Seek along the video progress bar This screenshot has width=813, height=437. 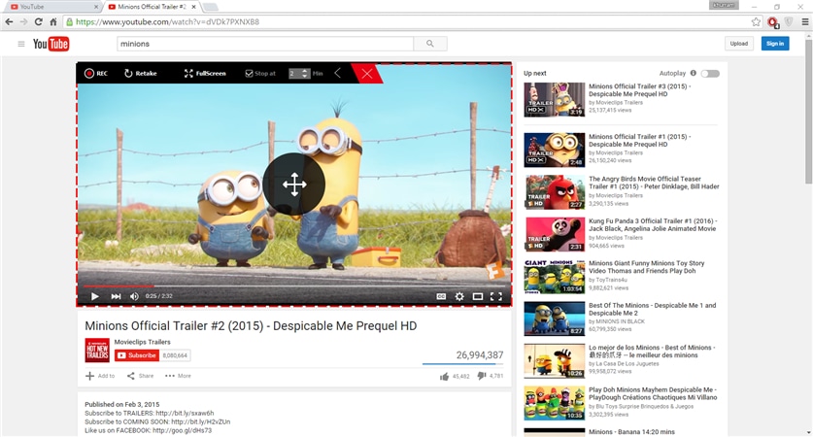point(294,286)
